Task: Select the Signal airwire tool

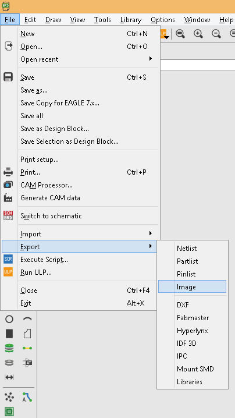Action: (27, 348)
